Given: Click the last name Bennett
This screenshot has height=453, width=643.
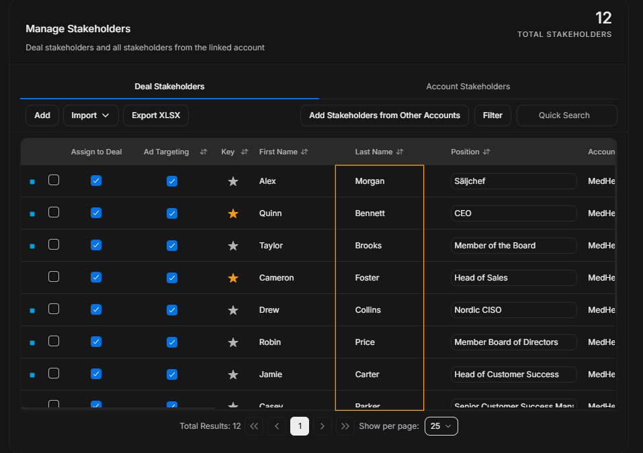Looking at the screenshot, I should click(x=370, y=213).
